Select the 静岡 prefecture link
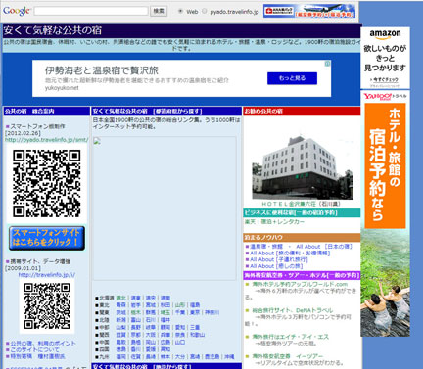This screenshot has height=369, width=423. (x=165, y=327)
